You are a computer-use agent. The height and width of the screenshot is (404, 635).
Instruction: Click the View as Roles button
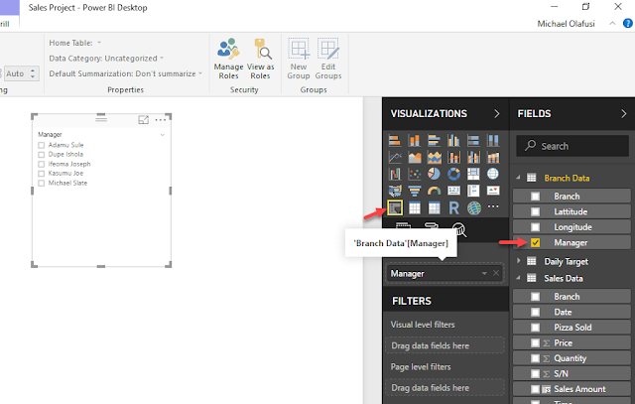[260, 60]
